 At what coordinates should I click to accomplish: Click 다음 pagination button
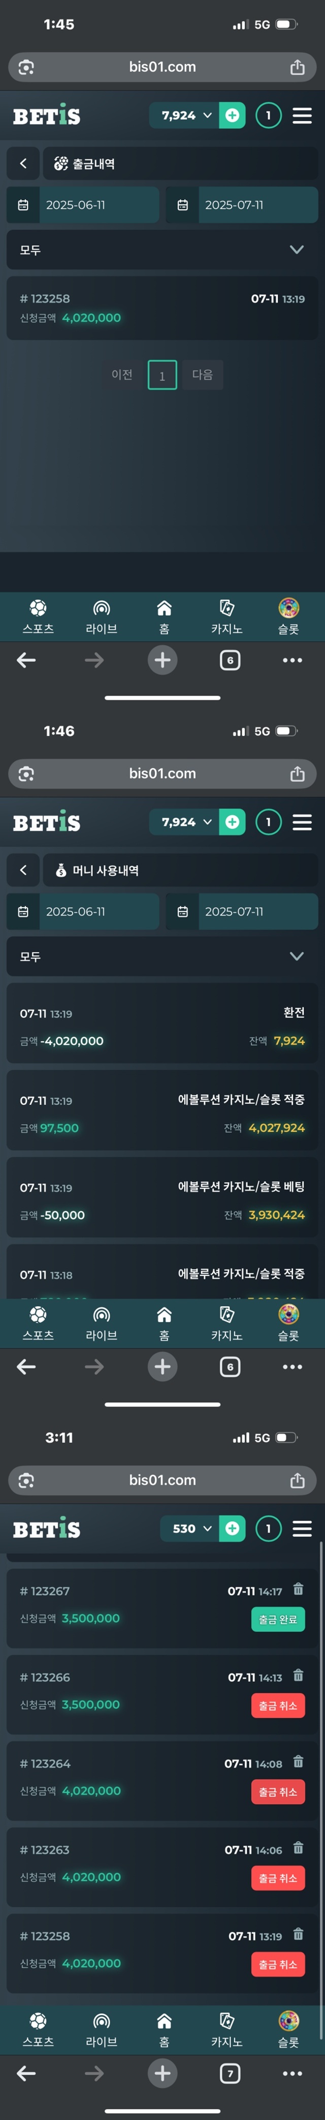pyautogui.click(x=202, y=374)
